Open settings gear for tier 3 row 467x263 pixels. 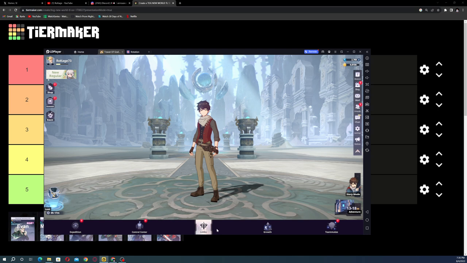point(424,130)
